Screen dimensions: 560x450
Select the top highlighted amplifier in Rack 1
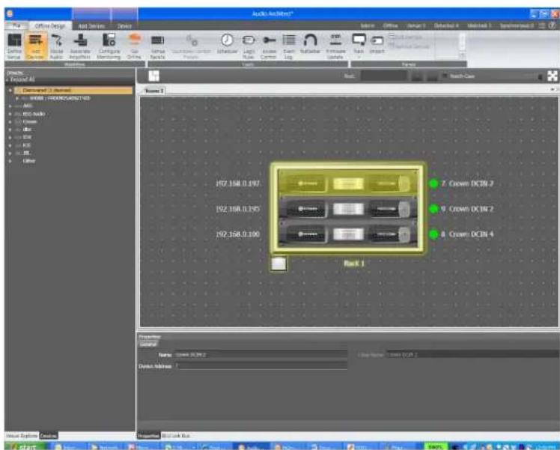pos(348,183)
